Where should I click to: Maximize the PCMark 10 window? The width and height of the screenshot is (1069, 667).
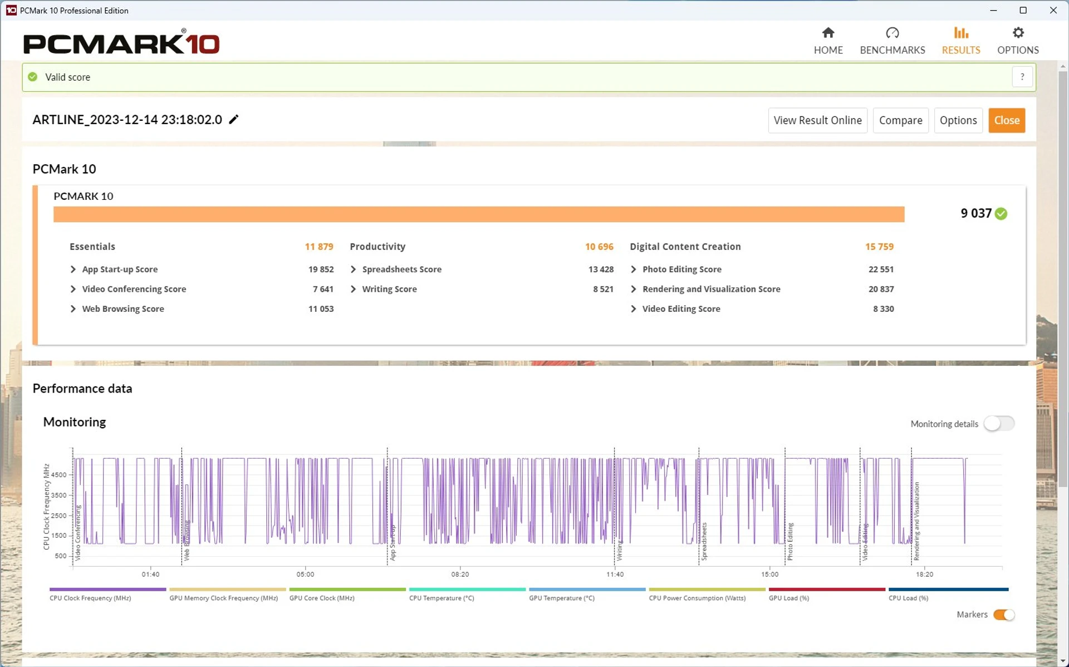1023,10
